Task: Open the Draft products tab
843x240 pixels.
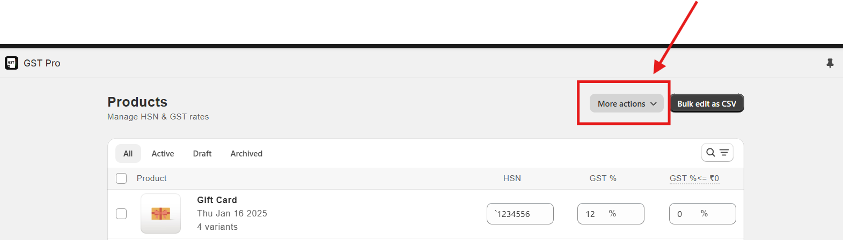Action: (202, 154)
